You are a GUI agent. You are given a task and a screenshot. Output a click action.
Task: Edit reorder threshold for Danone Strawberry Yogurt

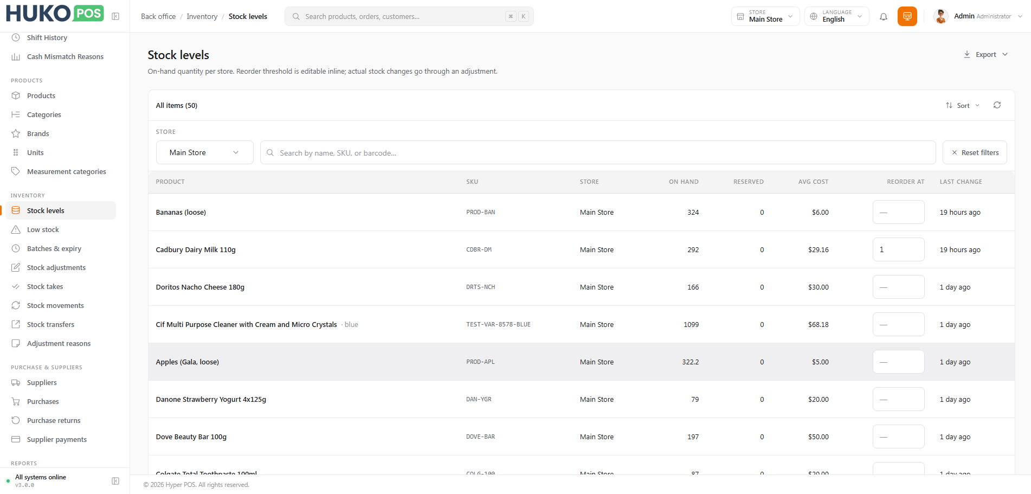[x=898, y=399]
